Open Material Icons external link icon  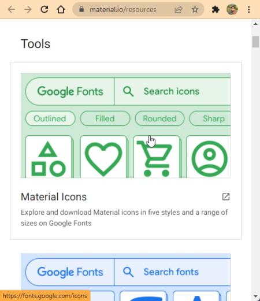tap(226, 196)
